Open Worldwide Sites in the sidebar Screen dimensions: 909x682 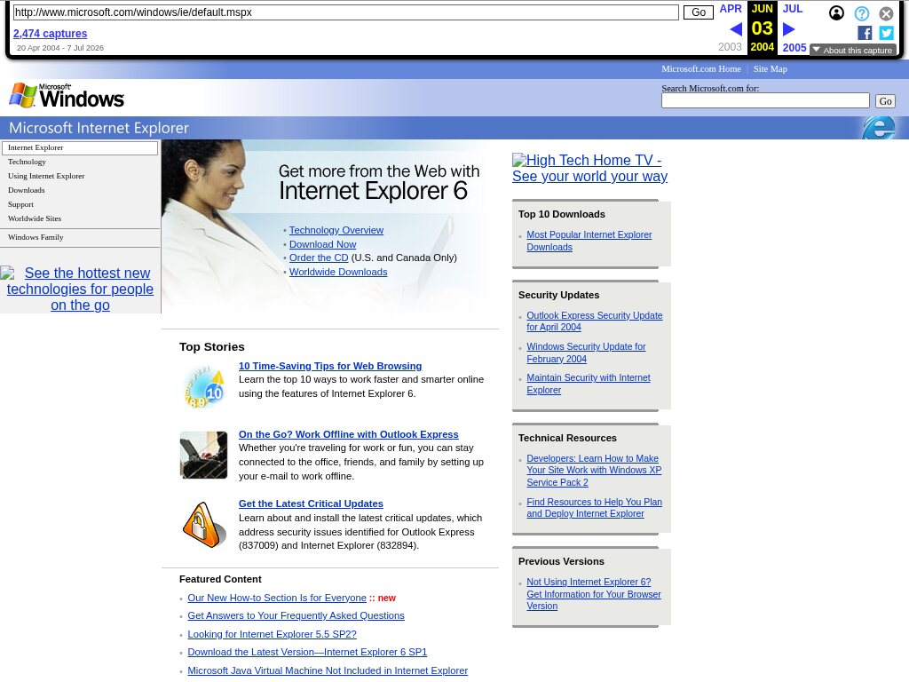35,218
